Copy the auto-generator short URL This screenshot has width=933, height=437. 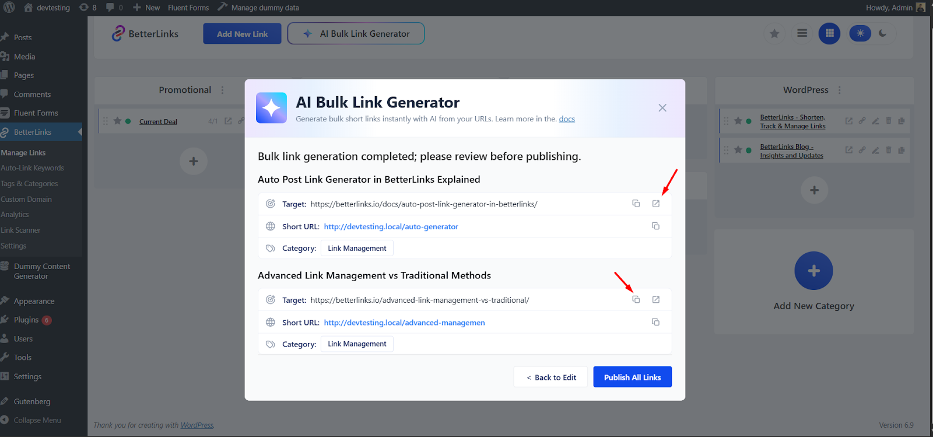point(656,226)
